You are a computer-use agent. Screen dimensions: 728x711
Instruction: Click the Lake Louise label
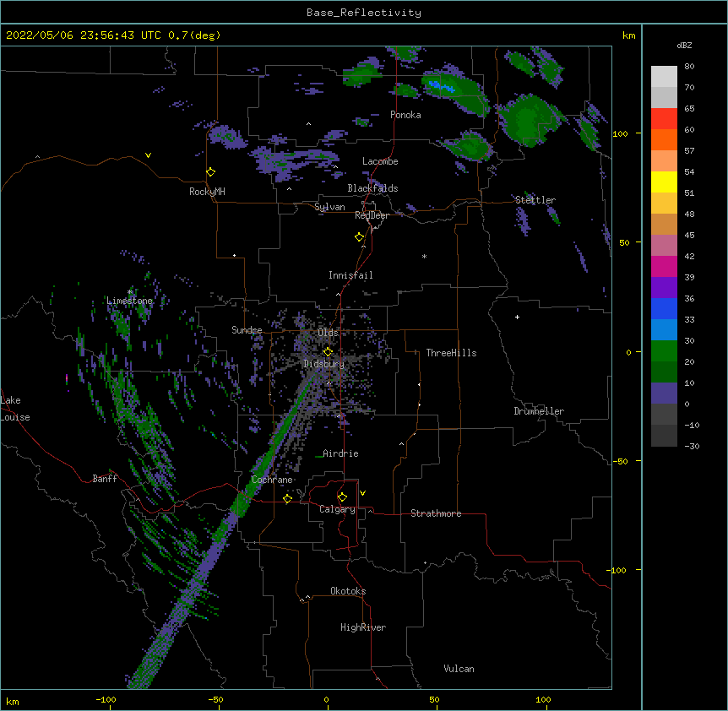[15, 409]
